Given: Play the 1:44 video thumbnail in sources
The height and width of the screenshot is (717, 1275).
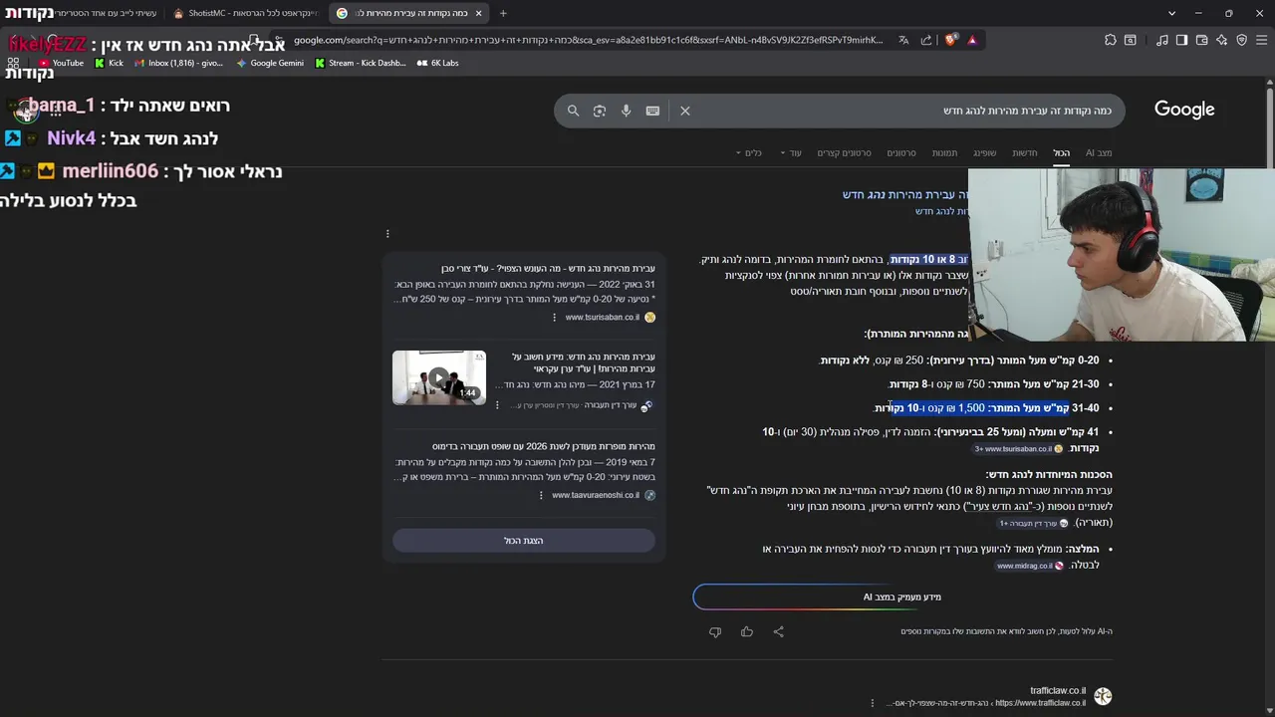Looking at the screenshot, I should tap(439, 376).
